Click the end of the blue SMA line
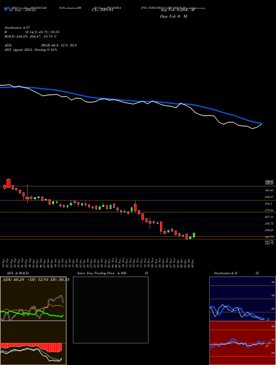The width and height of the screenshot is (276, 365). click(261, 123)
